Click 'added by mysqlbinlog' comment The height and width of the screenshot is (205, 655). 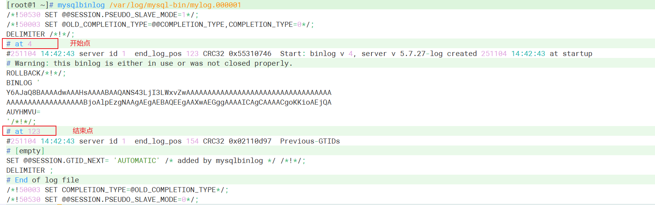(220, 161)
